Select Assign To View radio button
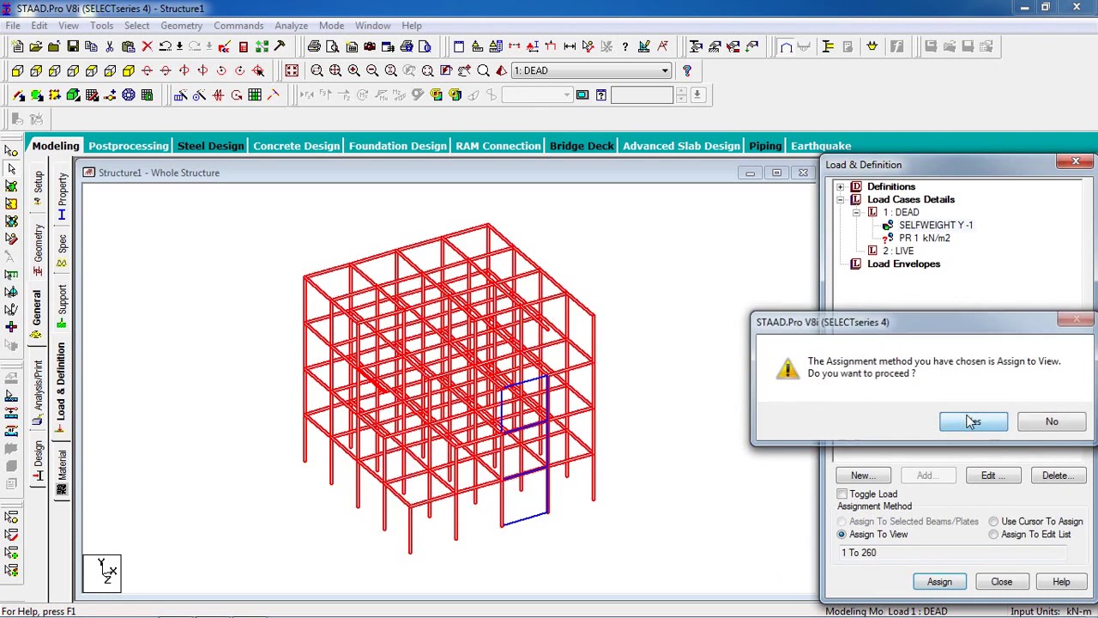Image resolution: width=1098 pixels, height=618 pixels. pyautogui.click(x=842, y=534)
